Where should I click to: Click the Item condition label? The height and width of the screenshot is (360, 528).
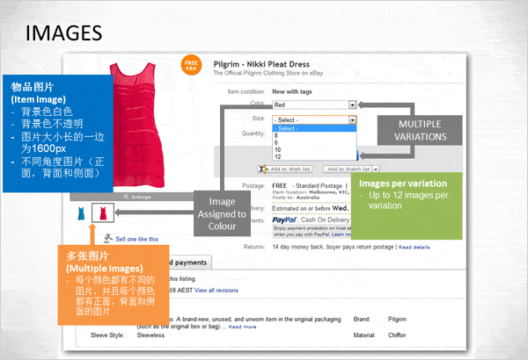point(246,91)
